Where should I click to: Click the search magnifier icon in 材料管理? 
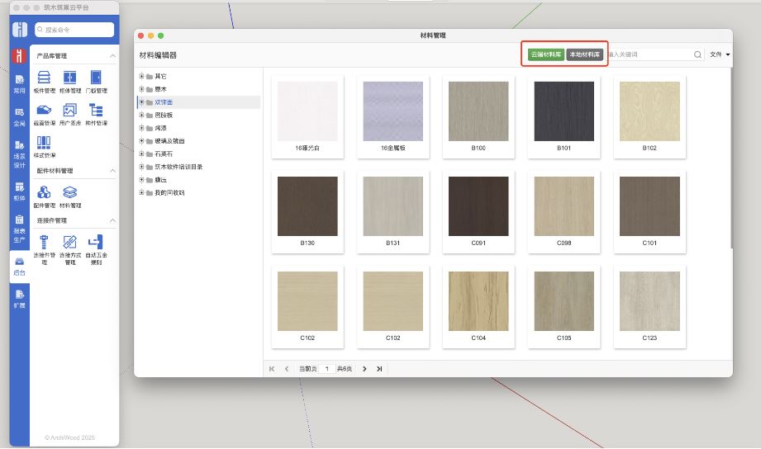click(698, 54)
